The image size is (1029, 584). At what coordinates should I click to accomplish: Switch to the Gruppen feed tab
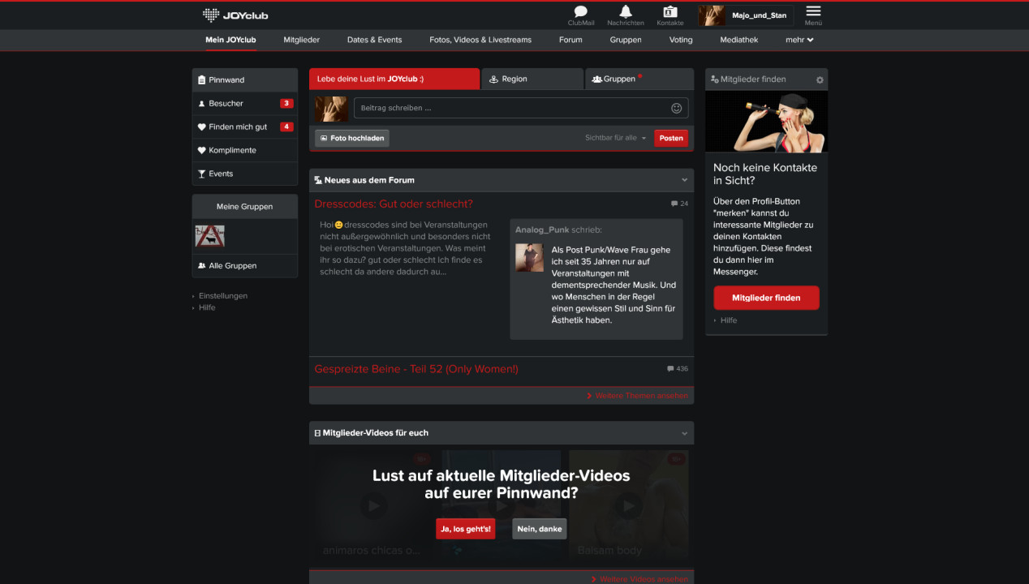click(639, 79)
